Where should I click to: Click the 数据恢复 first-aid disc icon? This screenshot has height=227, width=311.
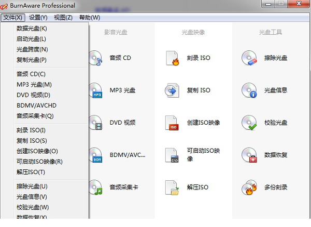(249, 155)
